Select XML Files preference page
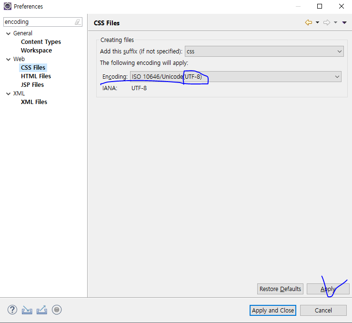This screenshot has height=323, width=352. pos(34,102)
